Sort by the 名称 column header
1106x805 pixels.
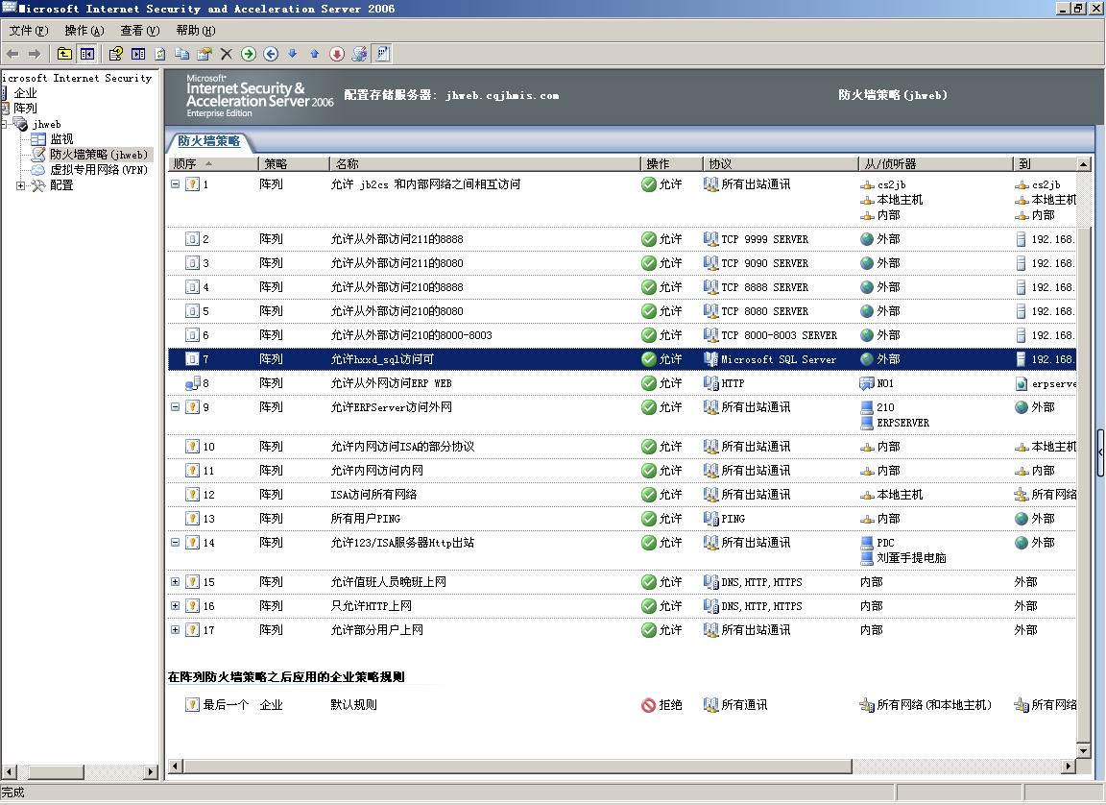click(485, 163)
